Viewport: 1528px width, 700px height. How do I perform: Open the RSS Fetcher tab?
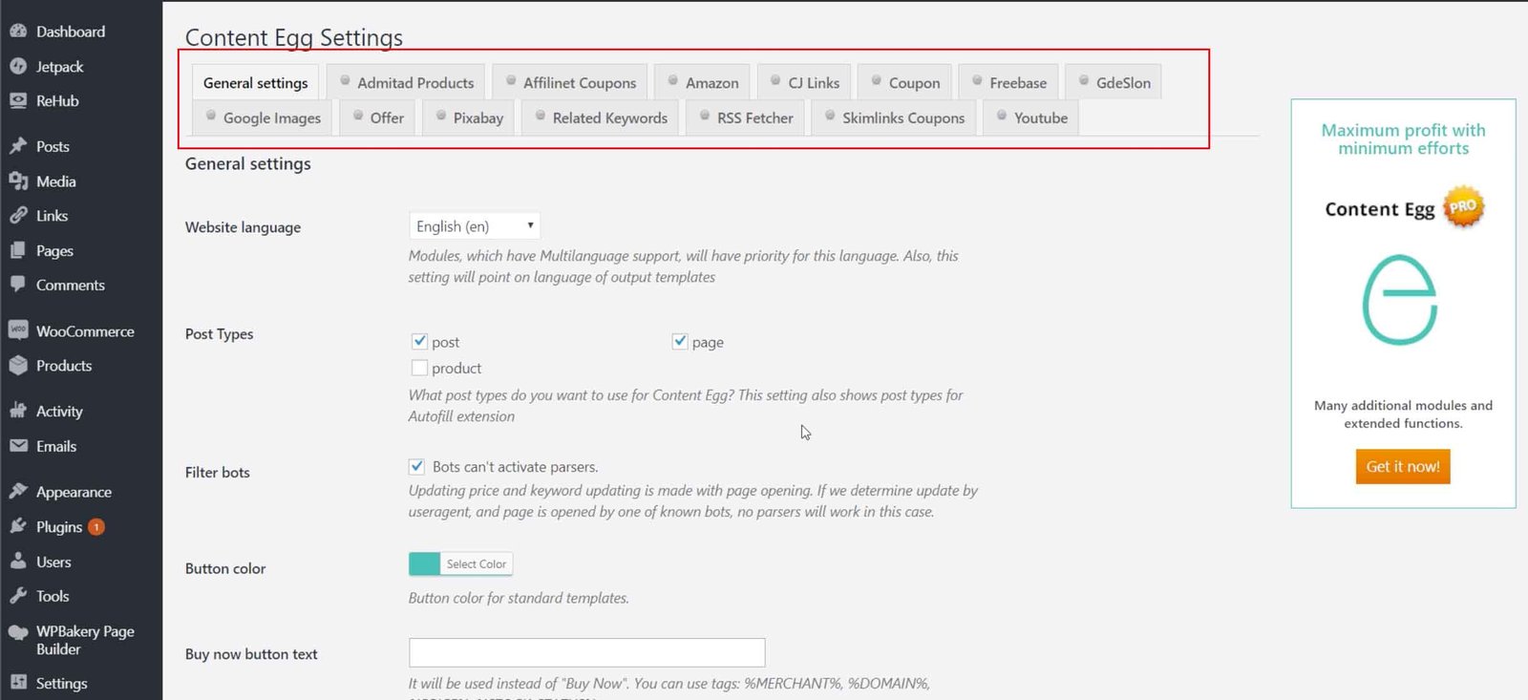coord(745,117)
